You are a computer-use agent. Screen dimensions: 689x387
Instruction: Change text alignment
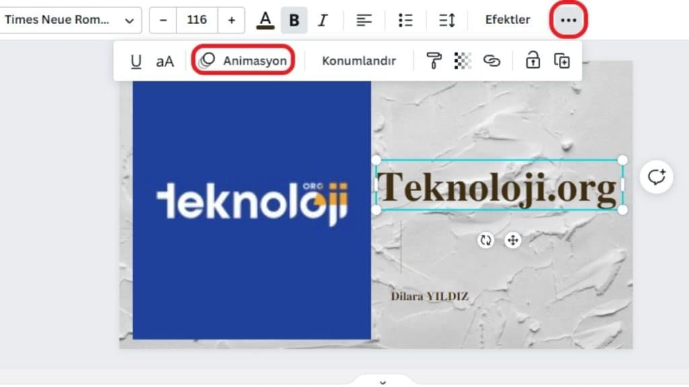364,20
